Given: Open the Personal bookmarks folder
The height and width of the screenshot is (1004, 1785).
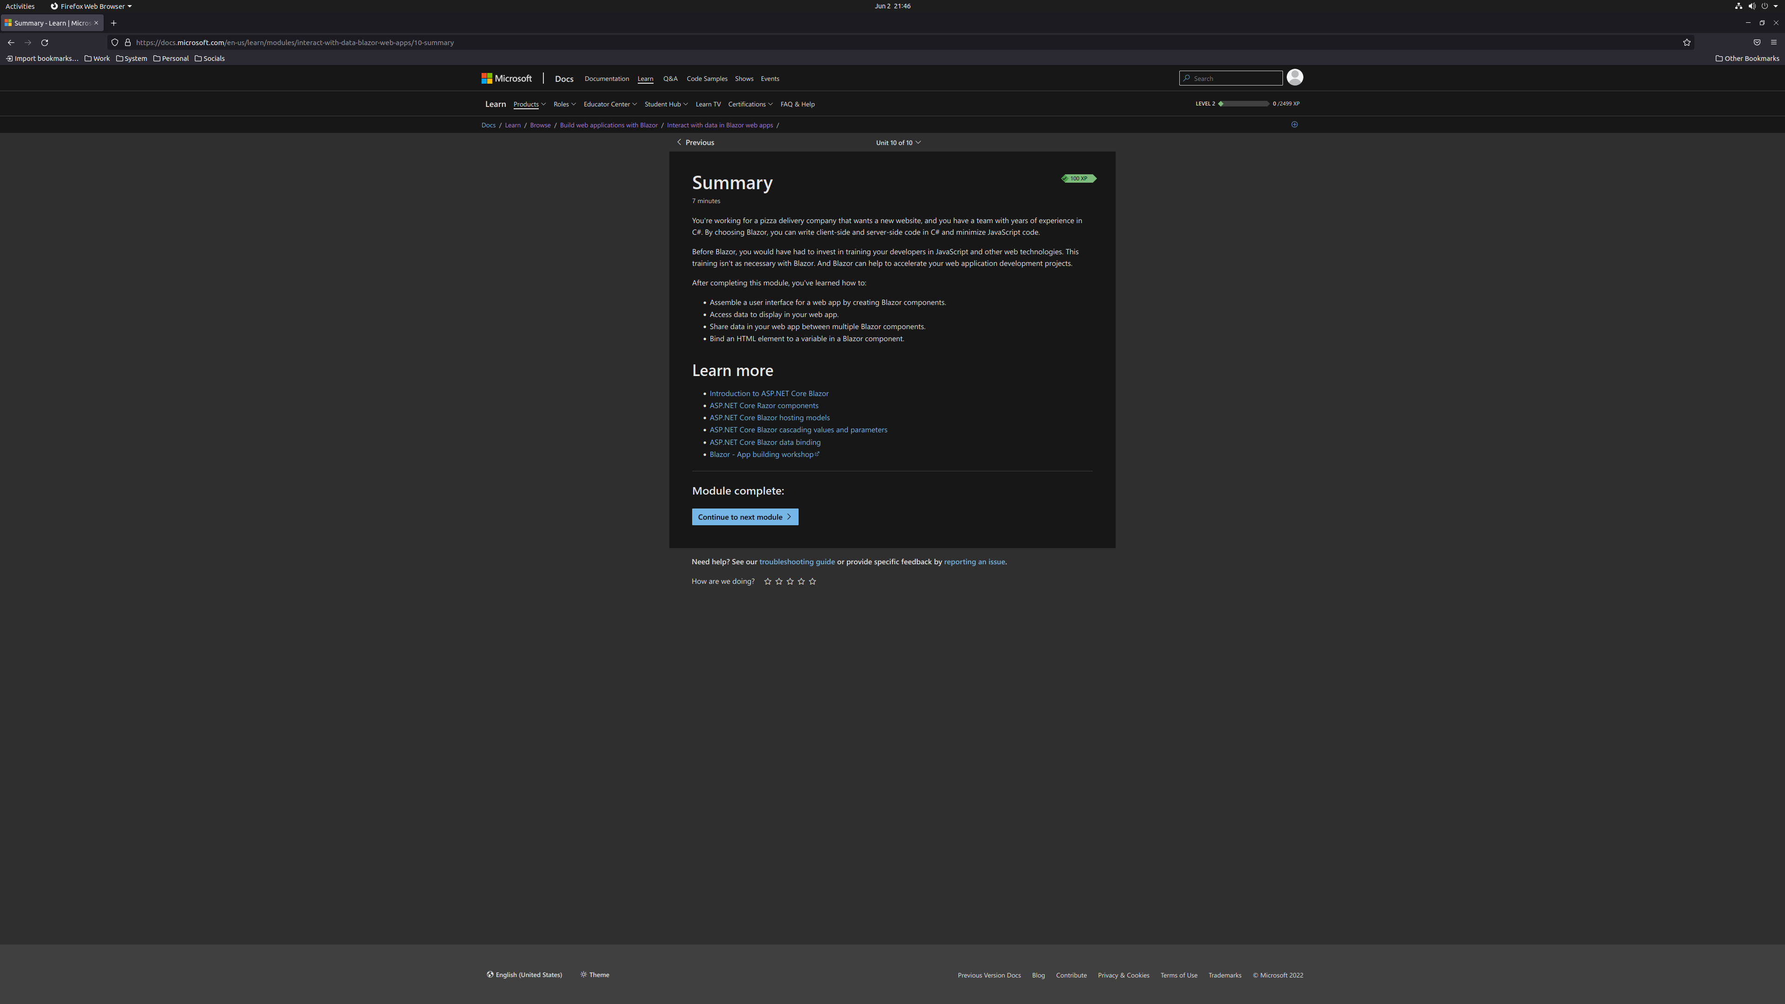Looking at the screenshot, I should tap(171, 58).
